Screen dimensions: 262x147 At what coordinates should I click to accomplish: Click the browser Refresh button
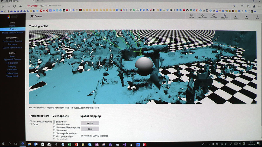(14, 6)
